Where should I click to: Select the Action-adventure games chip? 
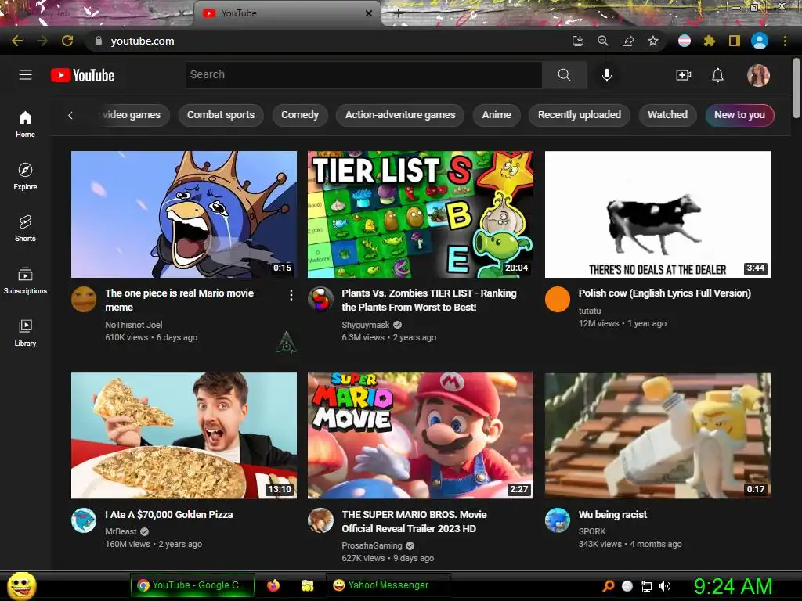[x=400, y=115]
